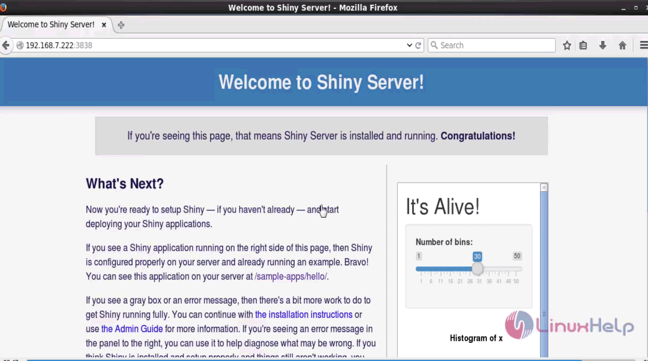648x361 pixels.
Task: Click the Firefox icon in title bar
Action: pyautogui.click(x=3, y=7)
